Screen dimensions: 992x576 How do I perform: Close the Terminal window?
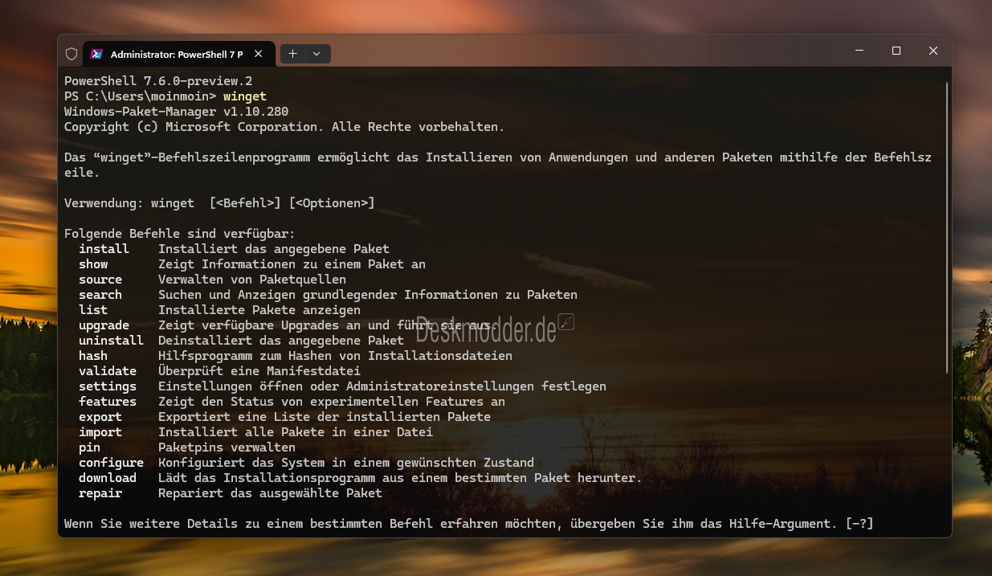coord(933,51)
